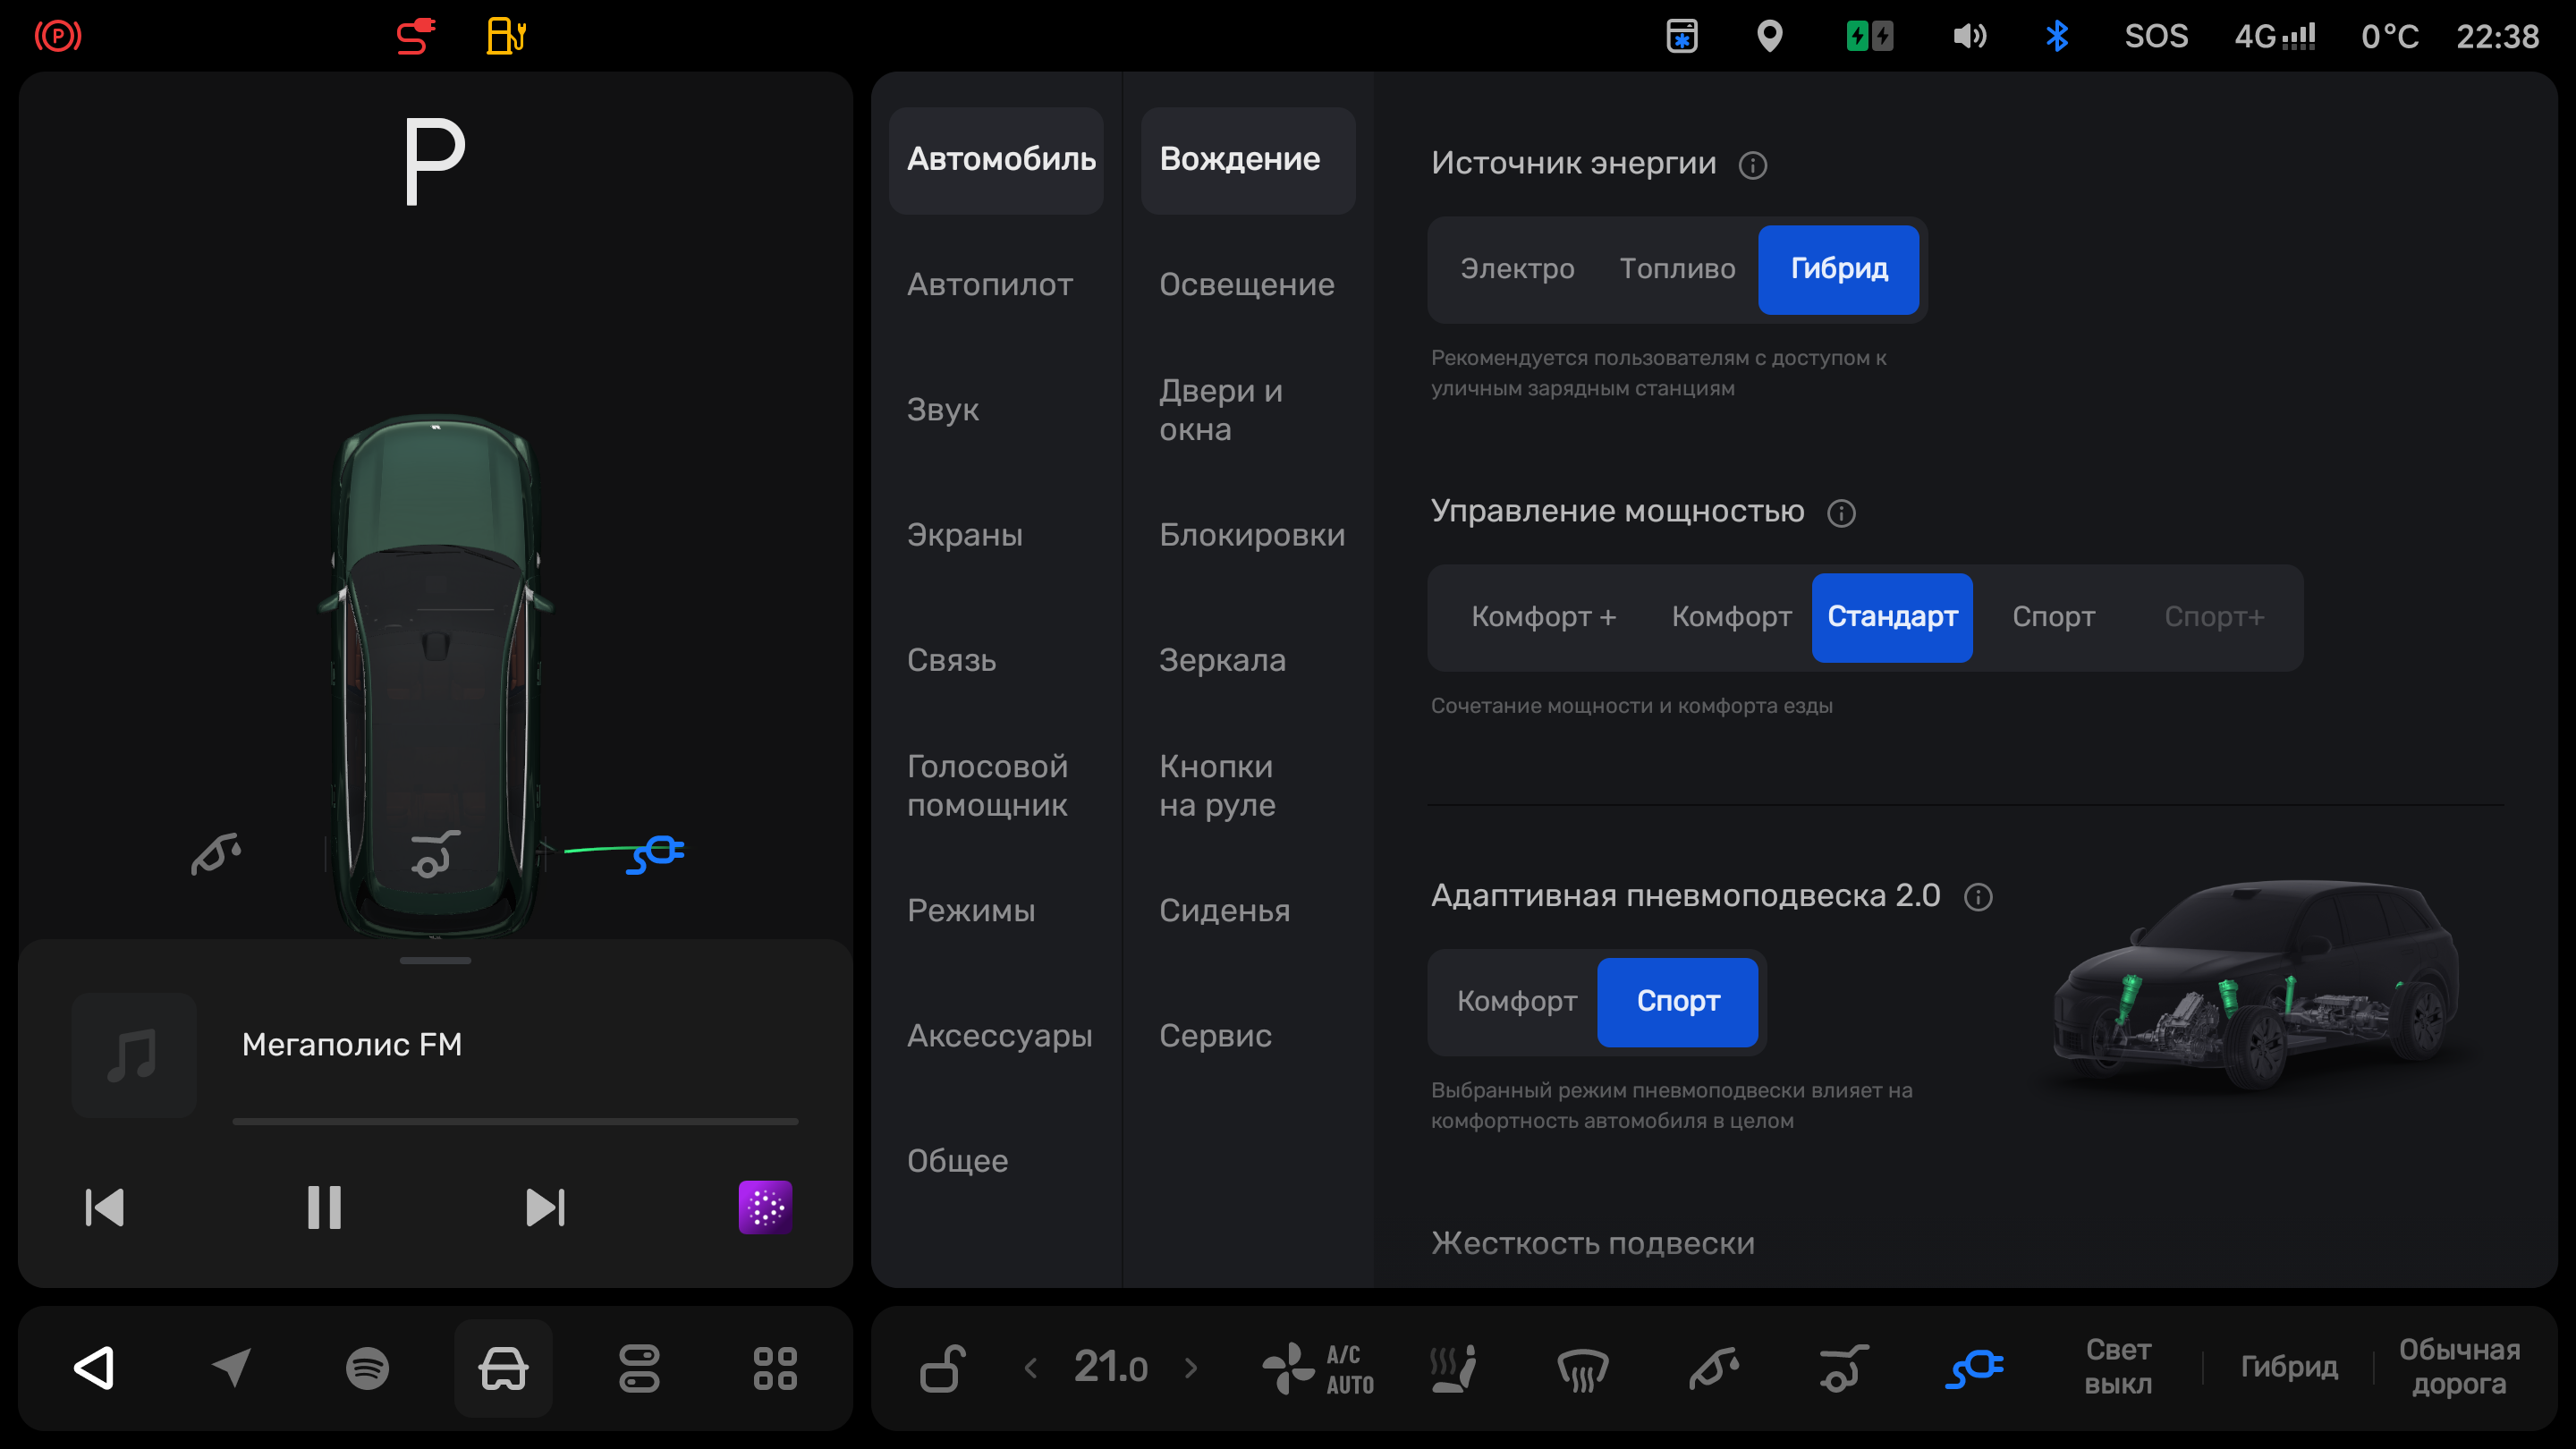
Task: Open the all apps grid icon
Action: click(775, 1368)
